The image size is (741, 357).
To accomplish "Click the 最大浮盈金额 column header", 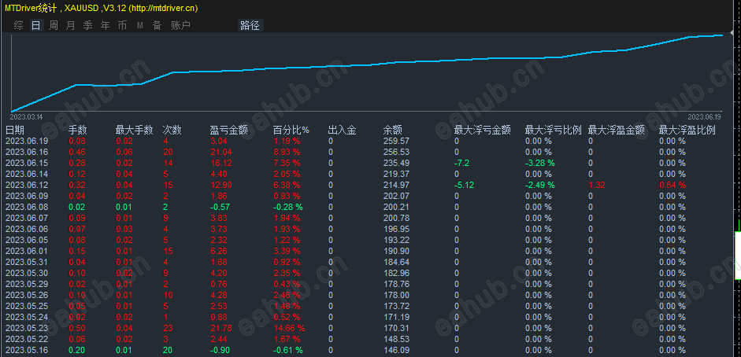I will 617,131.
